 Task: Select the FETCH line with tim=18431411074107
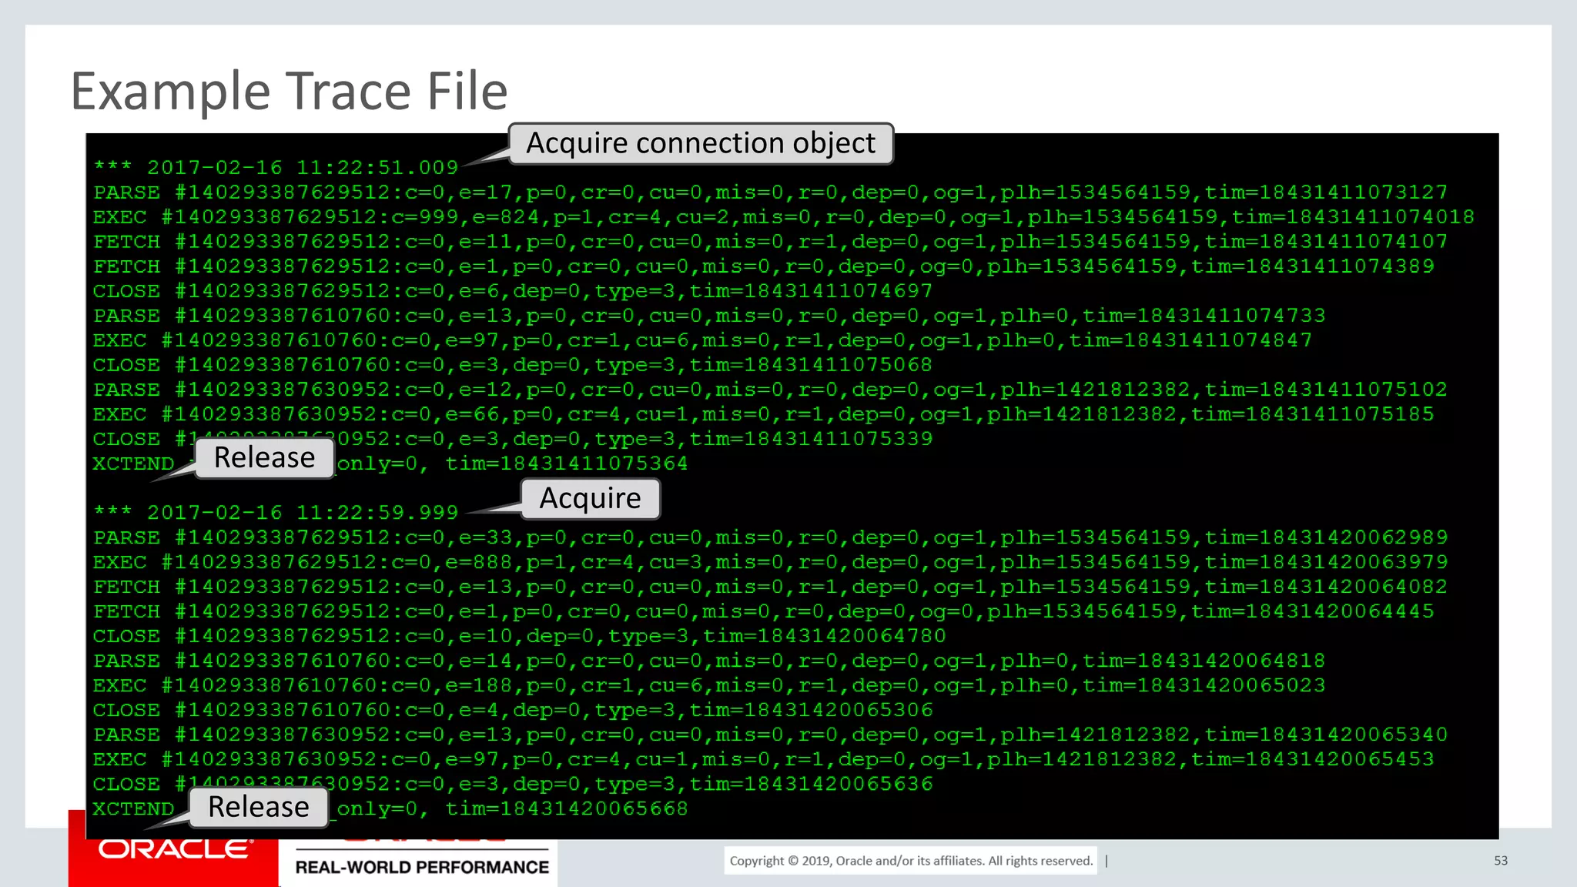(770, 241)
